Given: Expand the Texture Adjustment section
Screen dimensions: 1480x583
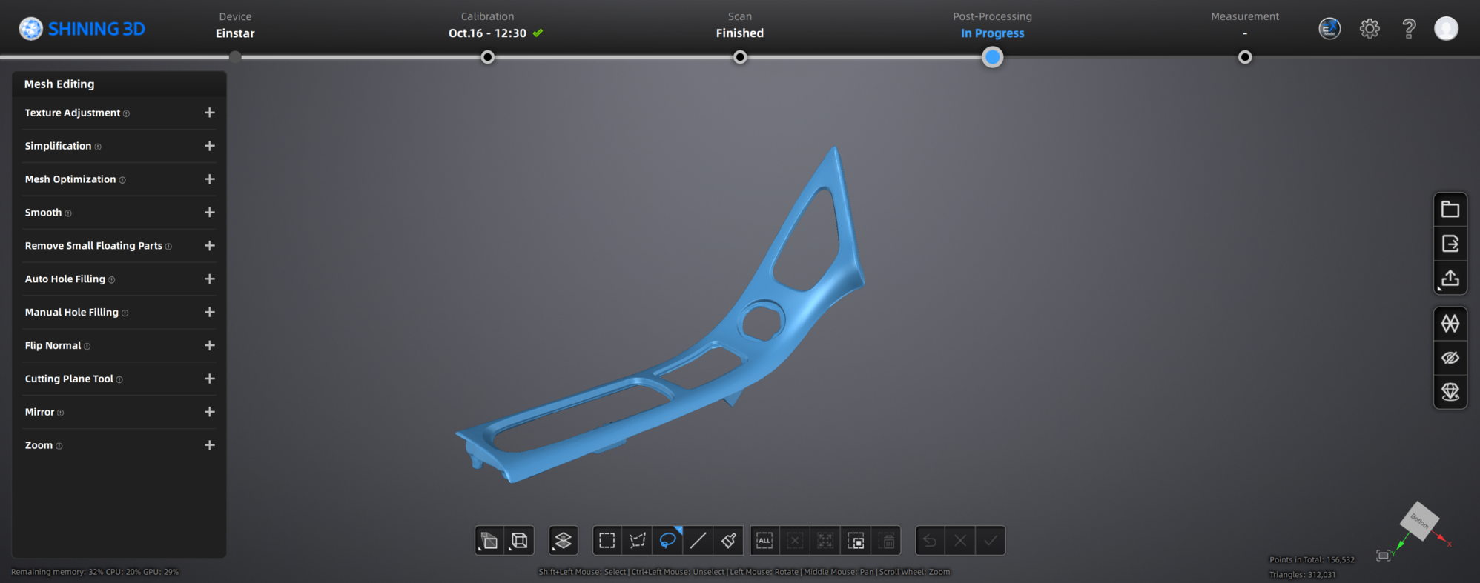Looking at the screenshot, I should [209, 113].
